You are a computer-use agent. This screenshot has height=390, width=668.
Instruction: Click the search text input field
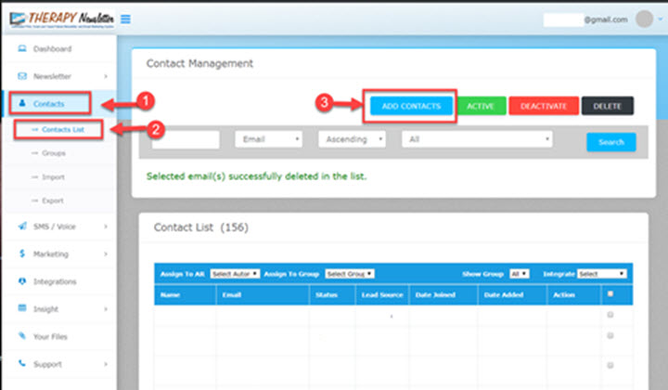[186, 139]
